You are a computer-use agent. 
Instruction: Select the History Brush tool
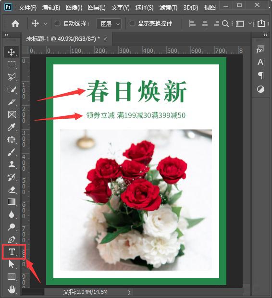coord(12,177)
